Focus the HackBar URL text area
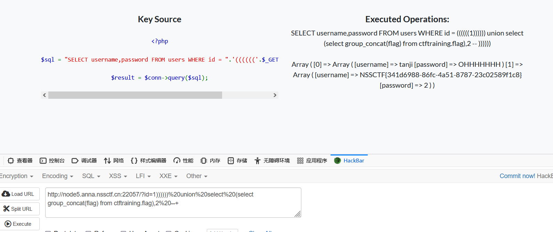The image size is (553, 232). coord(173,202)
